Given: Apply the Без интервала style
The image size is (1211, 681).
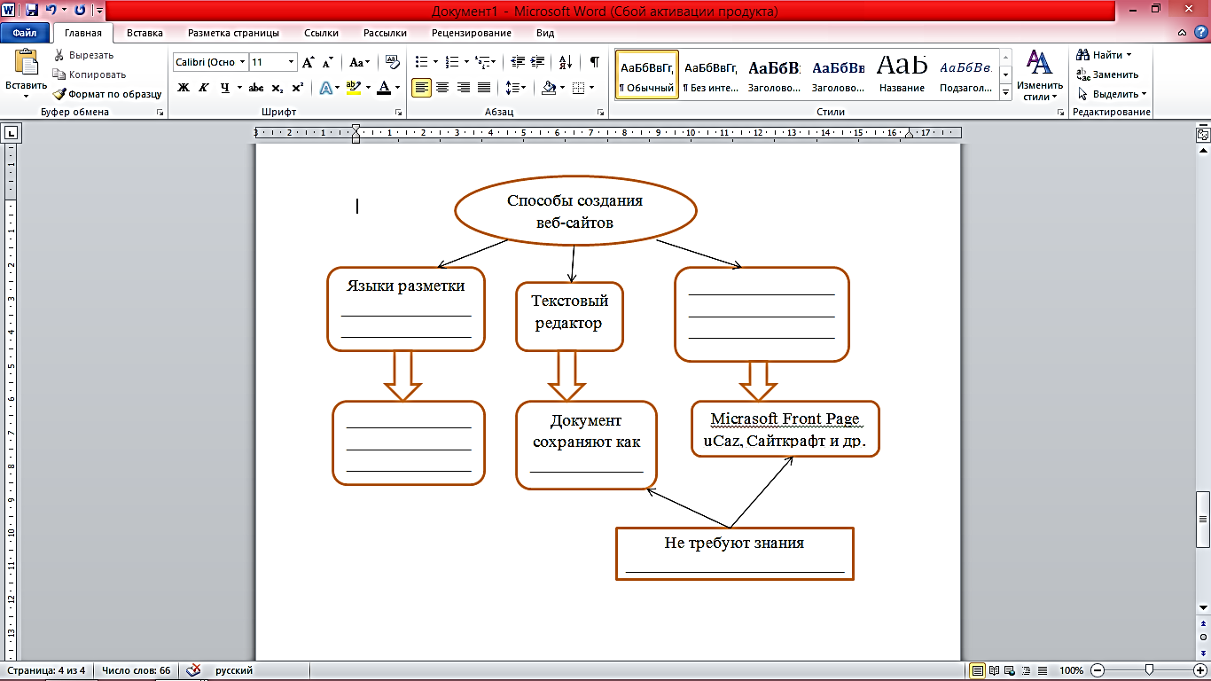Looking at the screenshot, I should click(711, 74).
